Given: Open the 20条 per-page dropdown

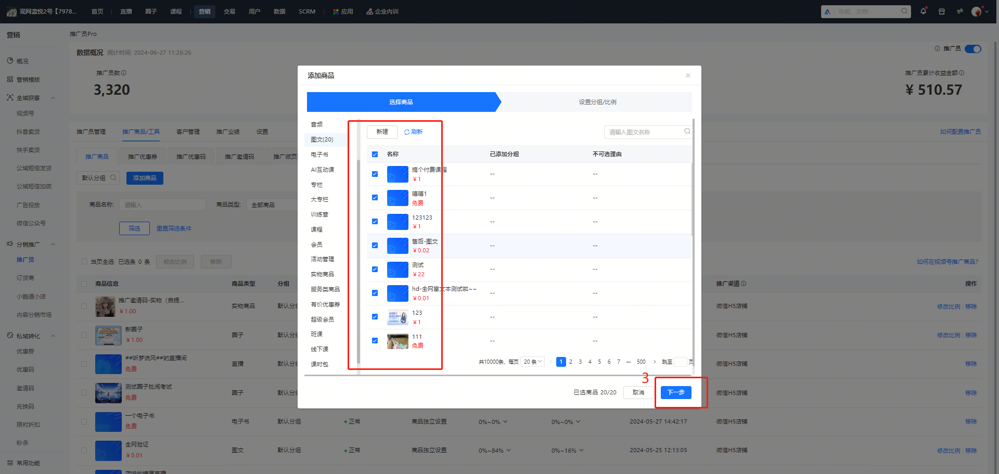Looking at the screenshot, I should pyautogui.click(x=533, y=362).
